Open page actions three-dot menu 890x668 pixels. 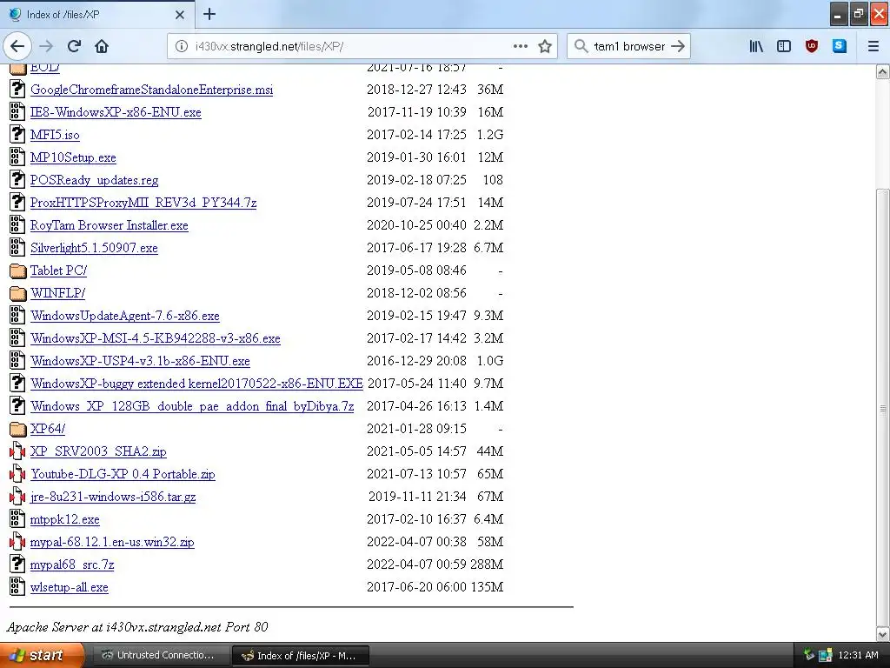[x=520, y=46]
